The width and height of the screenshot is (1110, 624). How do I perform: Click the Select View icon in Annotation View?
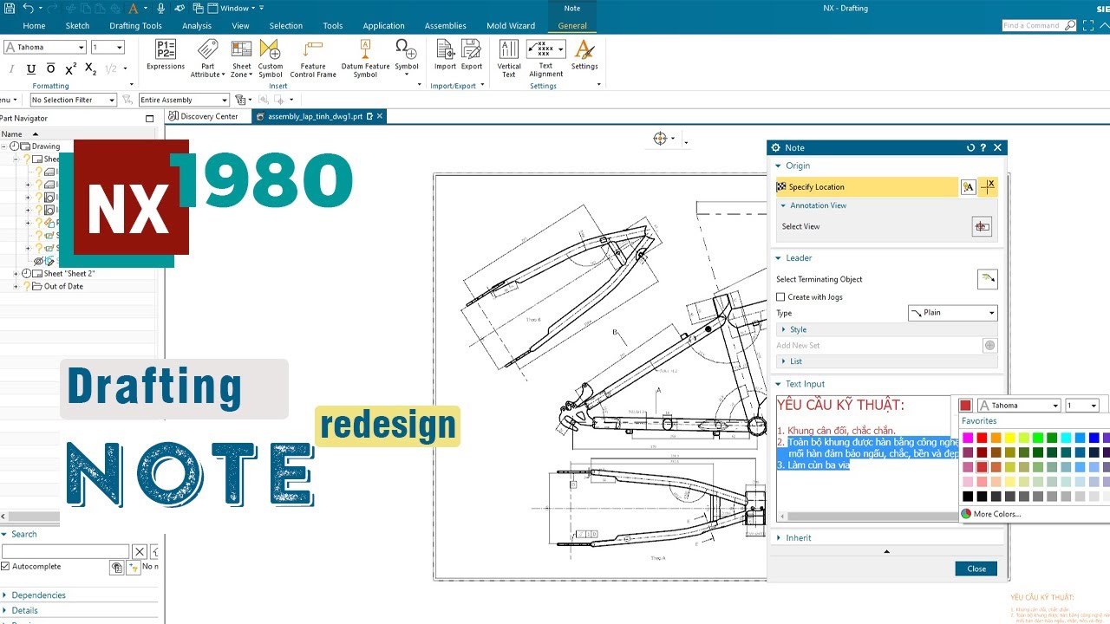click(x=982, y=226)
